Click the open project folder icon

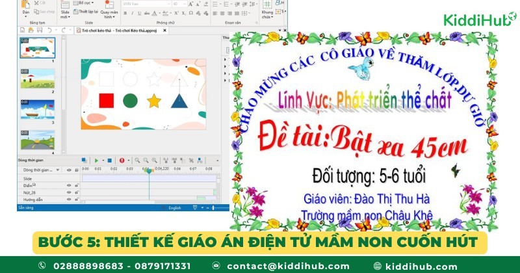[31, 30]
